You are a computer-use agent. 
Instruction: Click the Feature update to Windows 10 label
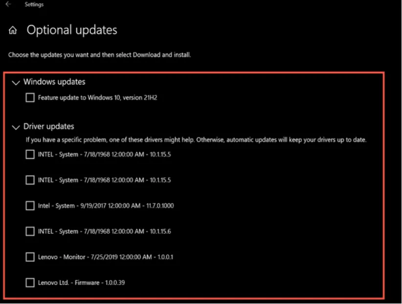97,98
